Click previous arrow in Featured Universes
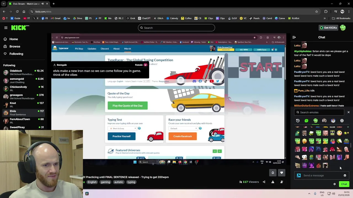 click(x=215, y=151)
